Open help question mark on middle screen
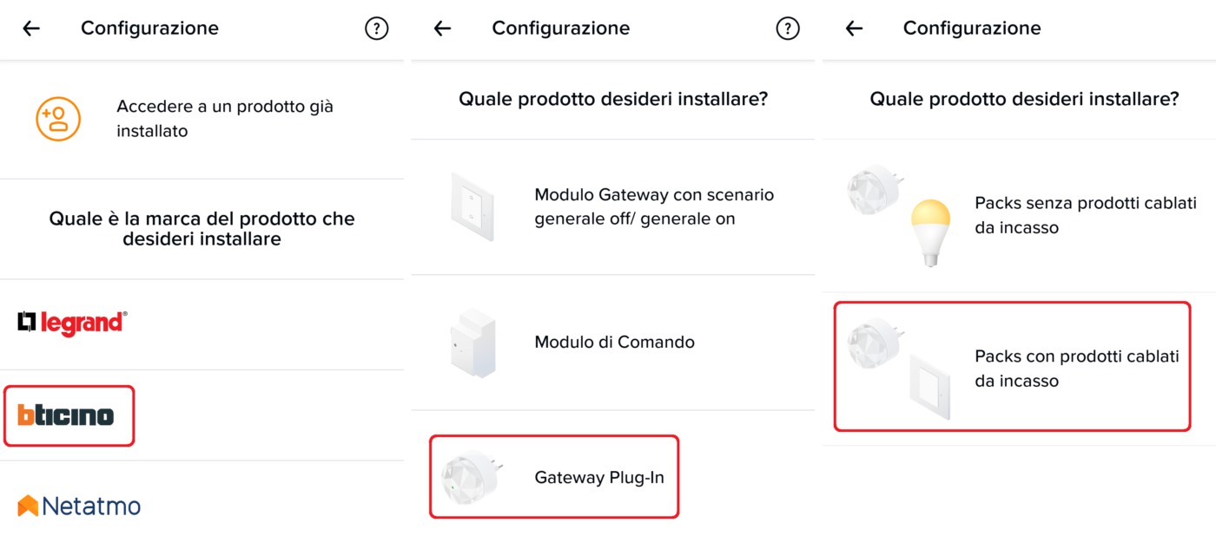 [x=787, y=29]
